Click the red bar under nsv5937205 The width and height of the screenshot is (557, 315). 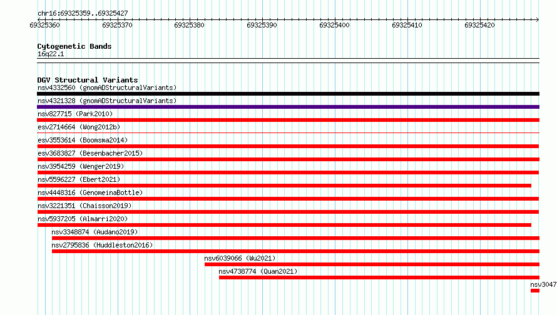point(284,225)
